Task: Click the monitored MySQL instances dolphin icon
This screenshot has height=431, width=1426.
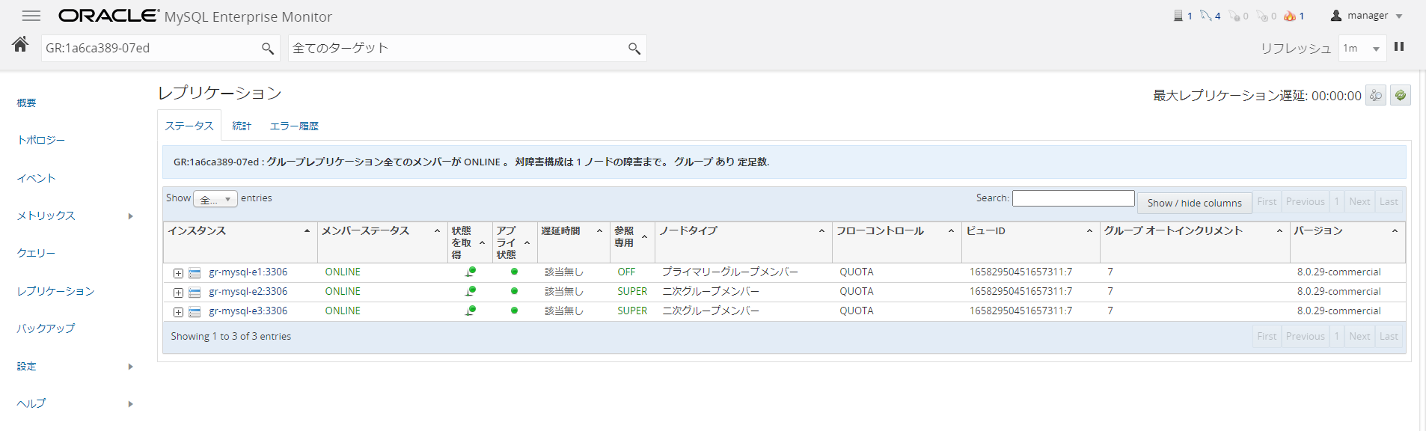Action: tap(1205, 16)
